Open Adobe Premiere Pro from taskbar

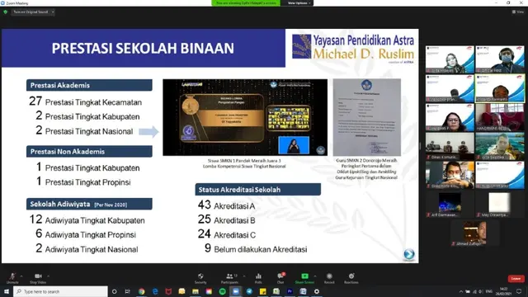click(290, 291)
